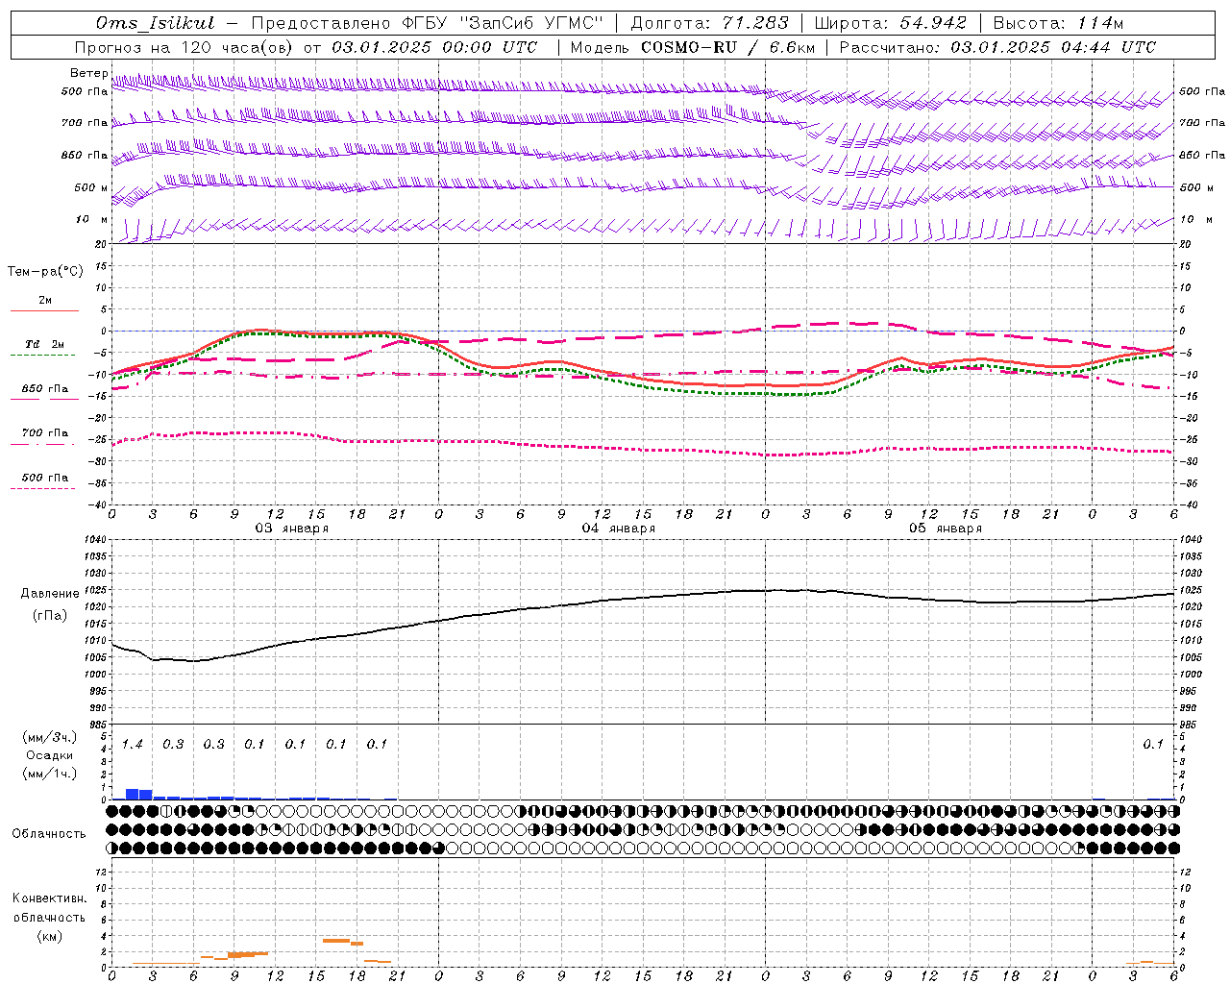Click the Осадки precipitation label
Viewport: 1230px width, 984px height.
pyautogui.click(x=49, y=755)
